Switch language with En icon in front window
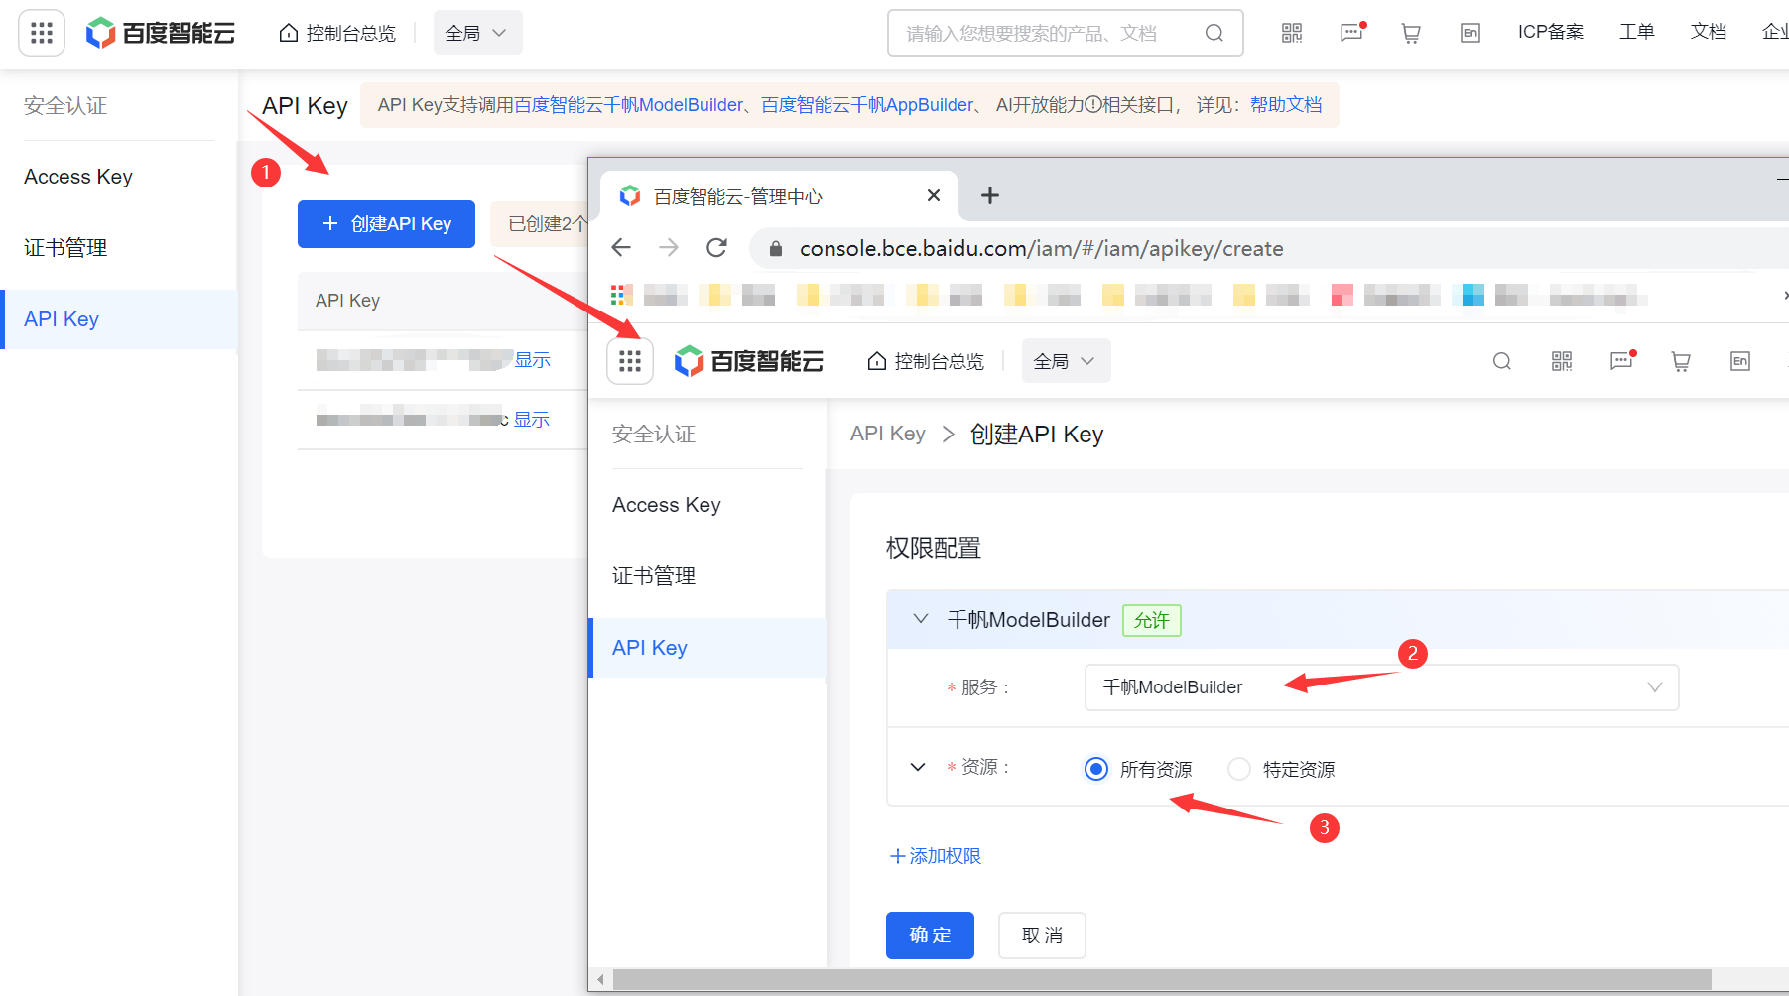The width and height of the screenshot is (1789, 996). tap(1740, 361)
